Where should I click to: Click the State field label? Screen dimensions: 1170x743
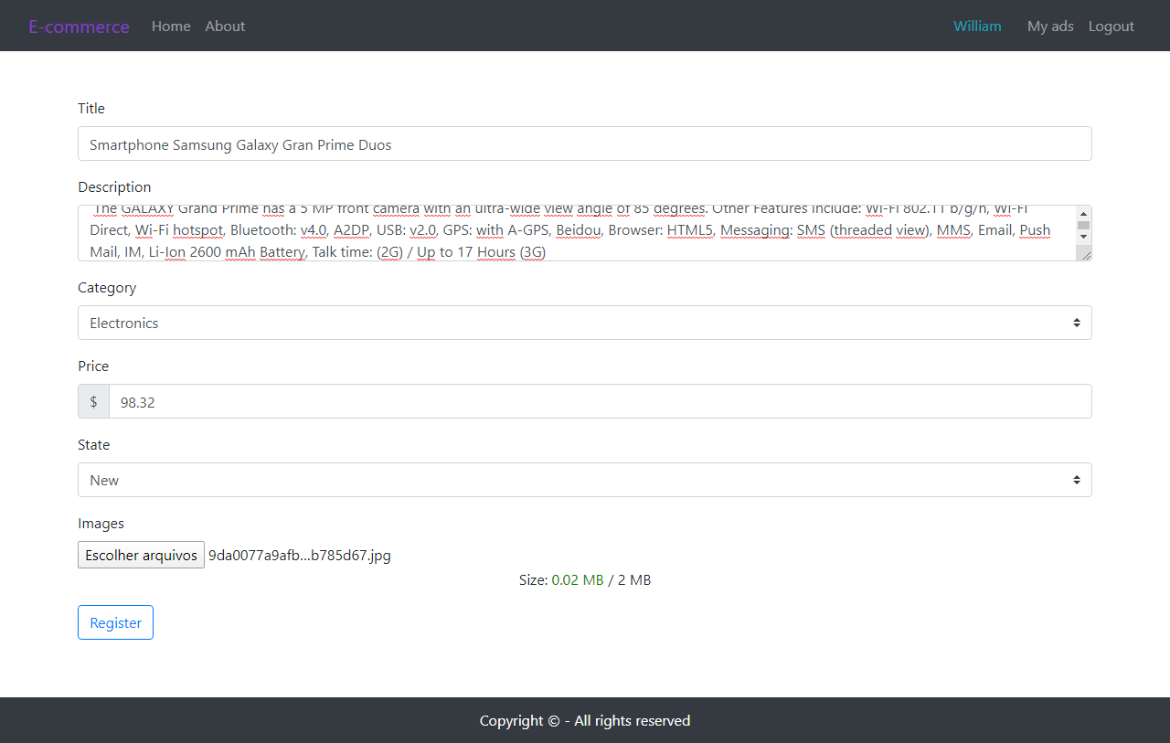click(93, 445)
